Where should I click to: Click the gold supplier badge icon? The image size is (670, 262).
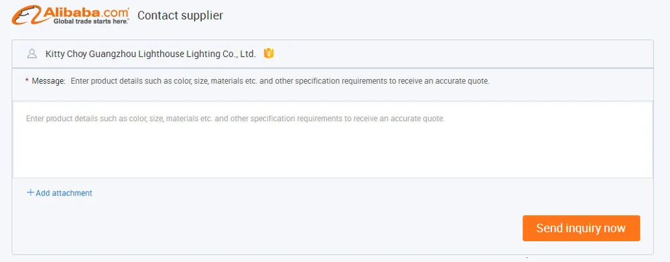click(269, 54)
